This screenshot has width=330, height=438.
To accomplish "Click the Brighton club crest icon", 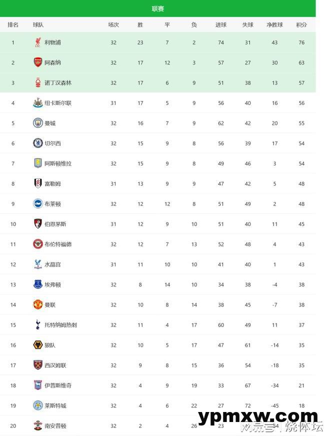I will [37, 203].
